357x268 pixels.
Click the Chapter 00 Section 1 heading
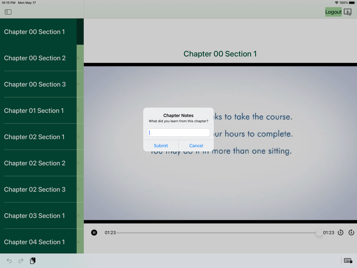click(x=220, y=54)
